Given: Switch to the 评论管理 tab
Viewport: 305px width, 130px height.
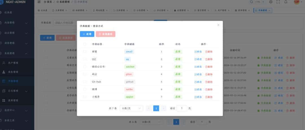Looking at the screenshot, I should [161, 10].
